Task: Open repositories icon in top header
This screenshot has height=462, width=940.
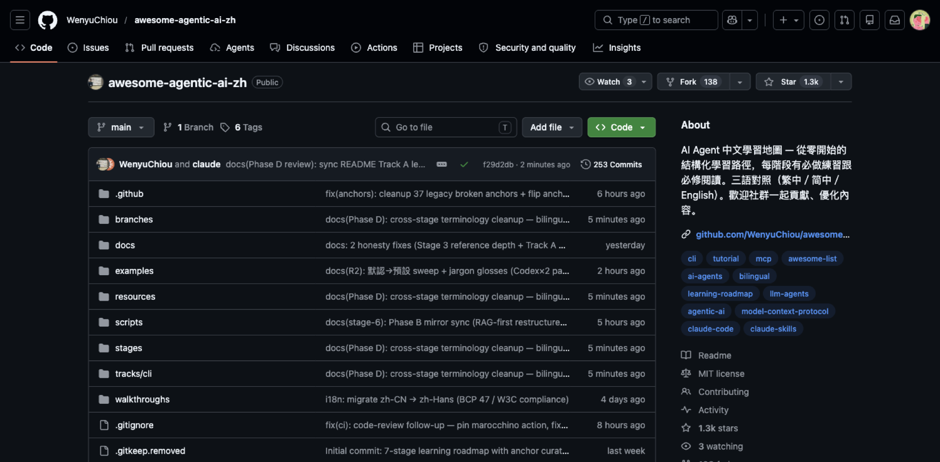Action: [x=869, y=20]
